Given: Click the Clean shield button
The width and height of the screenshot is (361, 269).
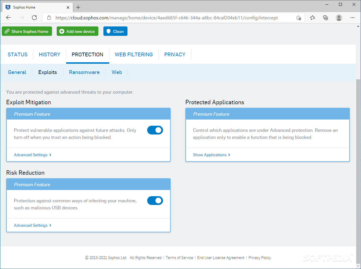Looking at the screenshot, I should (115, 31).
